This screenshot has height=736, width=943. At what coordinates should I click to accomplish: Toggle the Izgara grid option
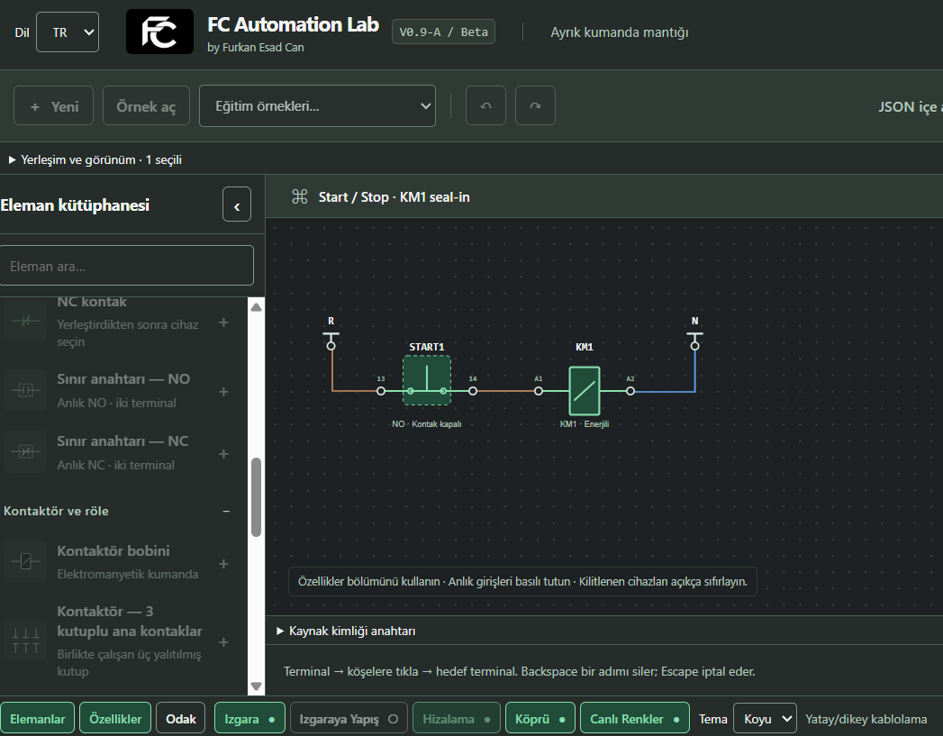[x=249, y=719]
